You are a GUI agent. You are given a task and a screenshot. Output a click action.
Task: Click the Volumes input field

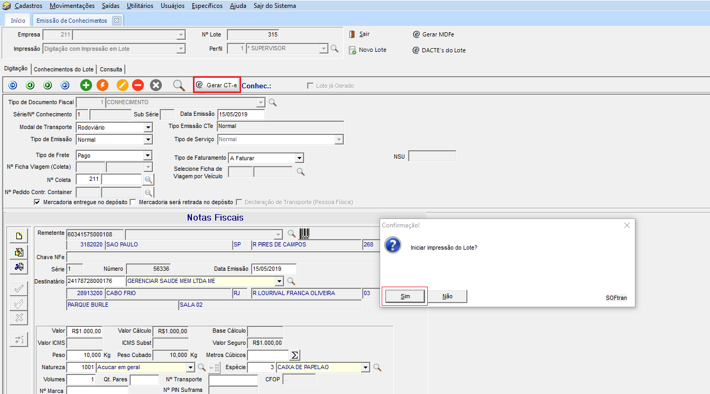click(x=81, y=379)
